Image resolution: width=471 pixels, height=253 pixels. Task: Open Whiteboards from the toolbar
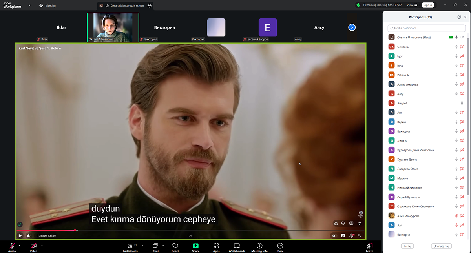click(237, 247)
